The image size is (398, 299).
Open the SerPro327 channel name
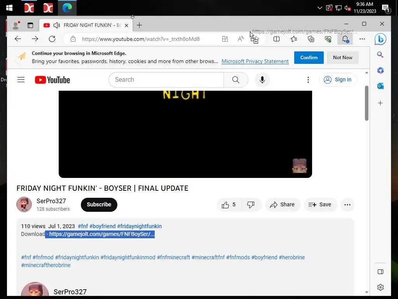pos(51,201)
